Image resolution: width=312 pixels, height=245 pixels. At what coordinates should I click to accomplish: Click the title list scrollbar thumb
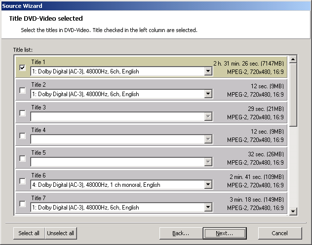[x=293, y=94]
